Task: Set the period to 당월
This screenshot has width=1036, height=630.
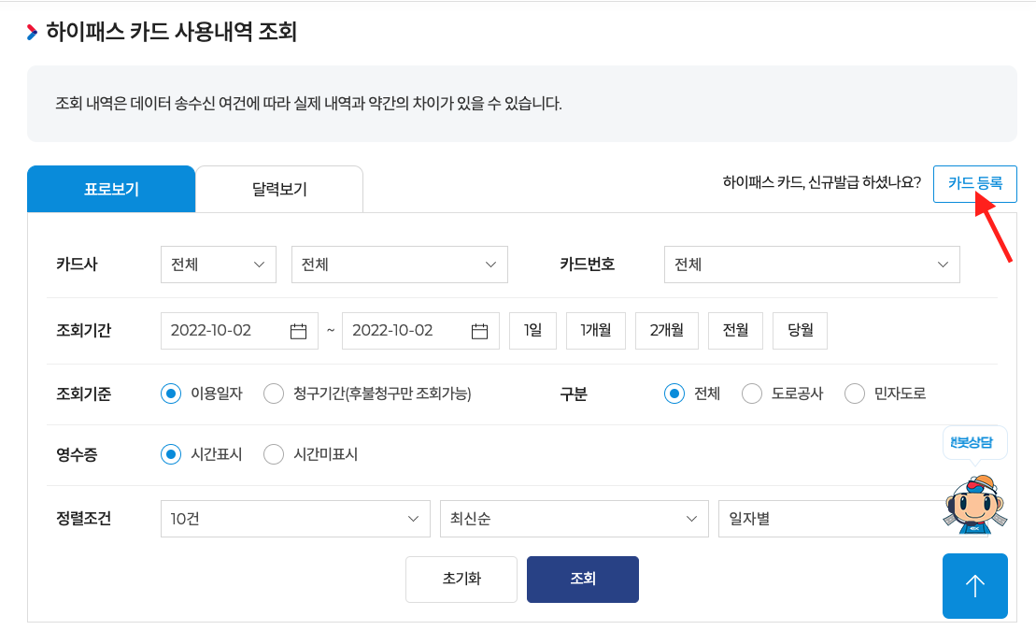Action: coord(800,330)
